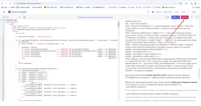This screenshot has height=106, width=201.
Task: Go forward with the browser forward arrow
Action: 6,3
